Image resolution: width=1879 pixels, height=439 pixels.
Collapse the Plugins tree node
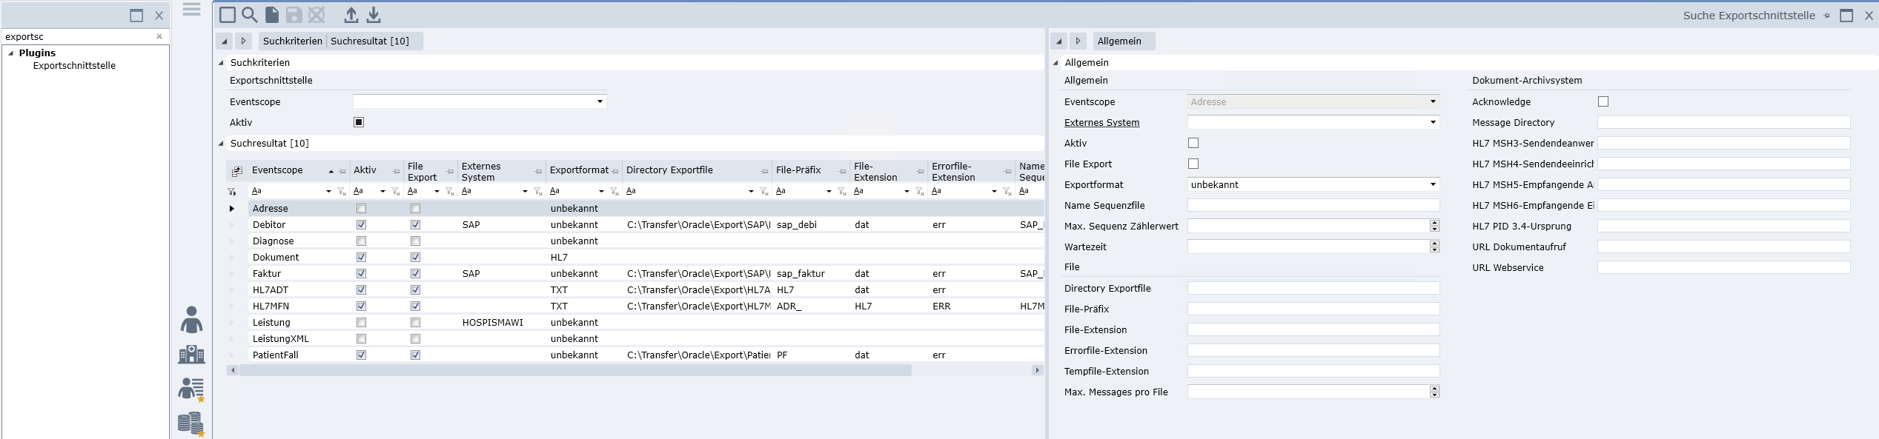tap(11, 53)
